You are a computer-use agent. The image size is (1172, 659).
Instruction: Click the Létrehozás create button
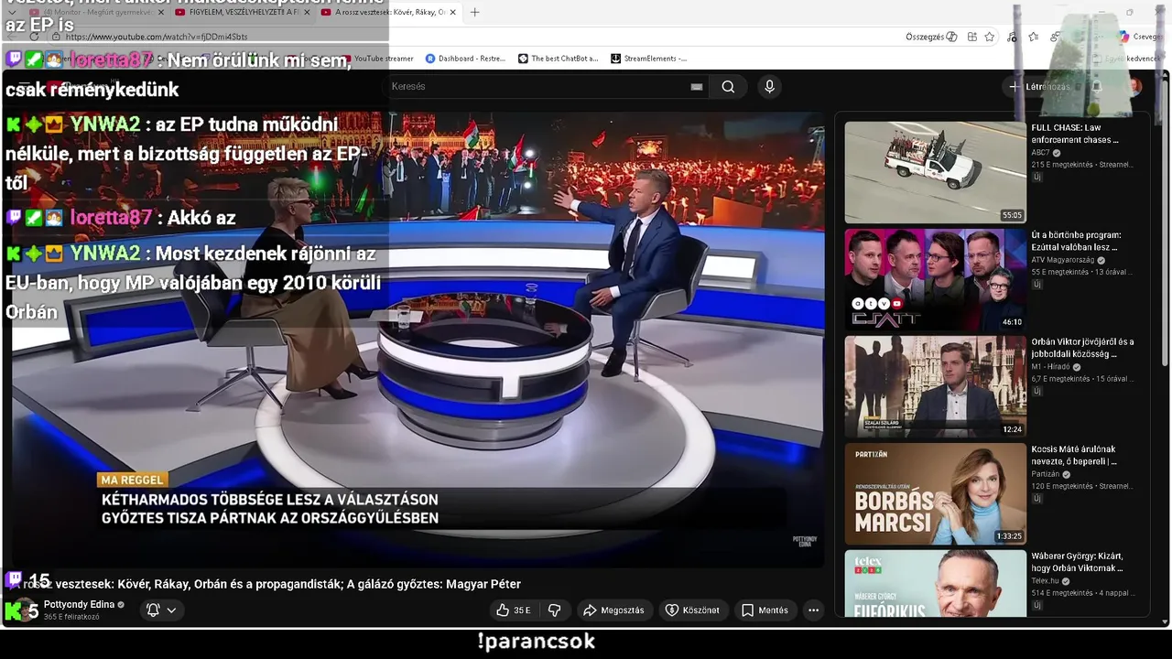pos(1038,86)
